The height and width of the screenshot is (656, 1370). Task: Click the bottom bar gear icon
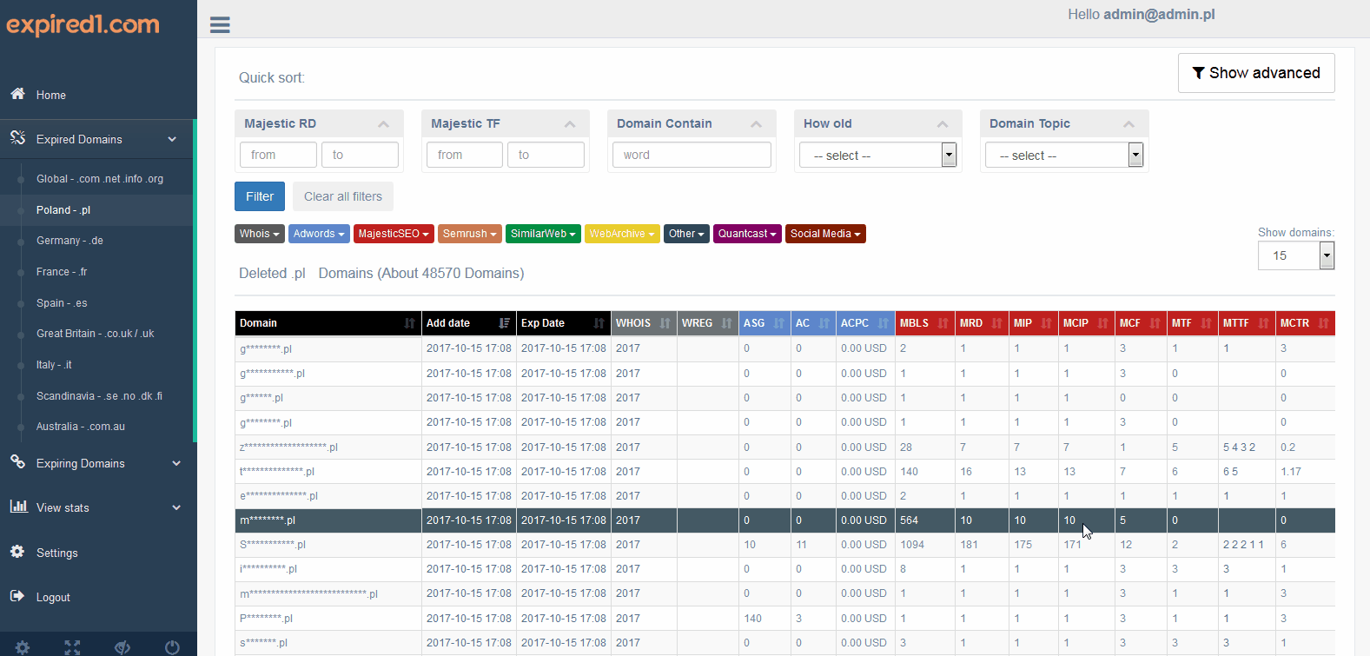[x=23, y=647]
